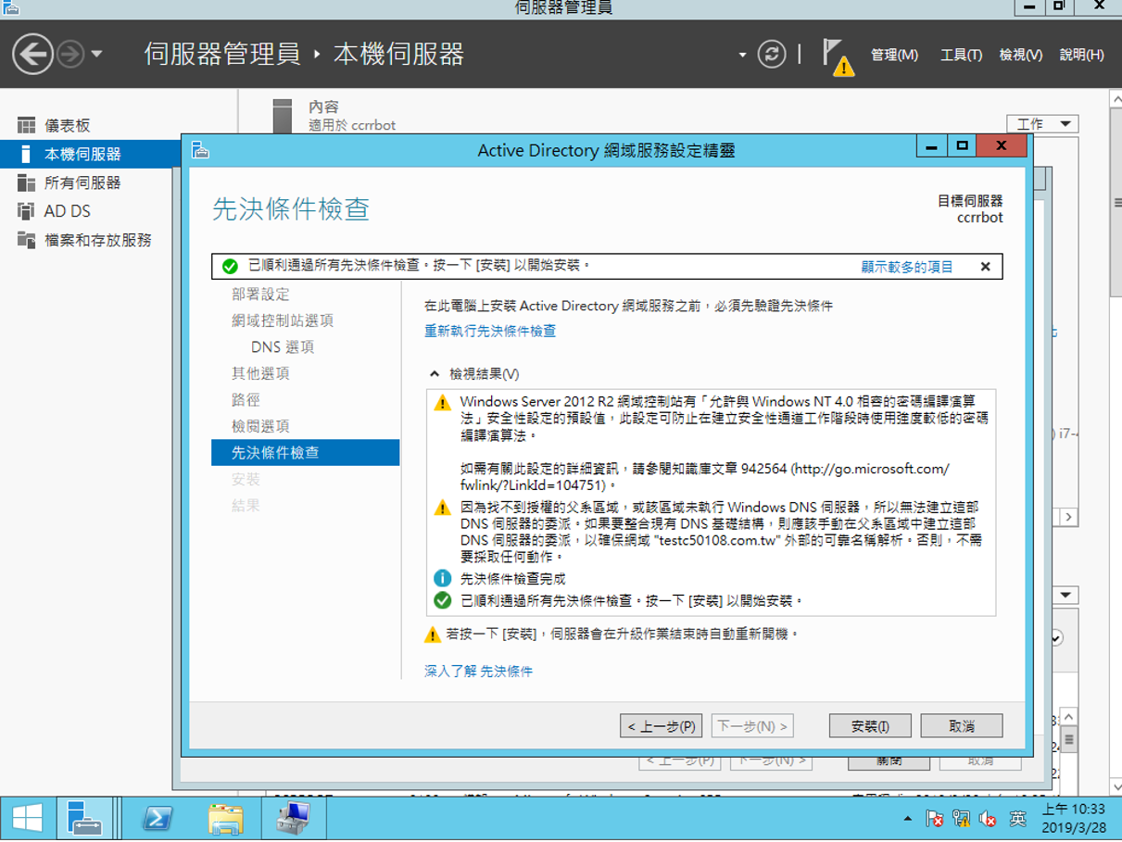Go to 路徑 wizard step

point(246,400)
